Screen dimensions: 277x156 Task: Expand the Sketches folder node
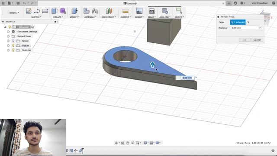click(8, 50)
